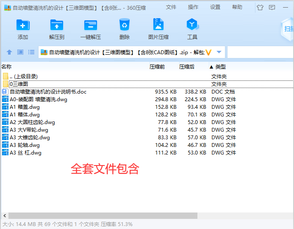
Task: Select the file name A1 箱盖.dwg
Action: (x=25, y=107)
